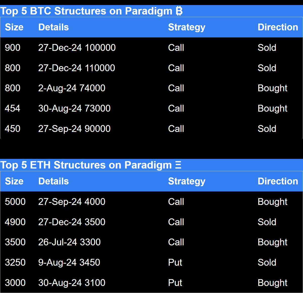Click the ETH table Details column header
Image resolution: width=303 pixels, height=293 pixels.
54,181
